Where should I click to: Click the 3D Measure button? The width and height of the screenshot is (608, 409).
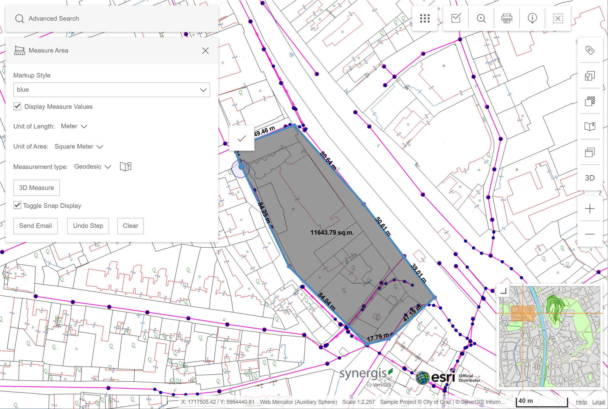tap(36, 187)
